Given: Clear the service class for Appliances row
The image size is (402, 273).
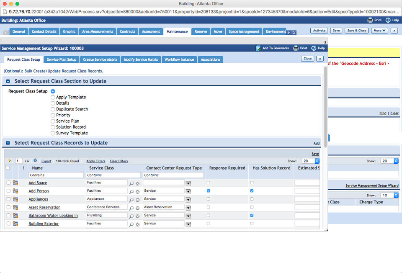Looking at the screenshot, I should coord(137,200).
